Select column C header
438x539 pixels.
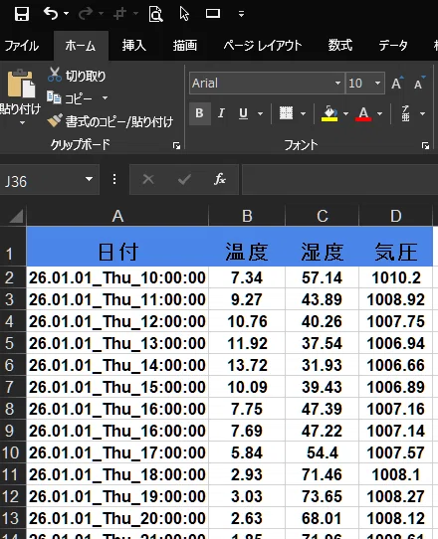(x=323, y=216)
